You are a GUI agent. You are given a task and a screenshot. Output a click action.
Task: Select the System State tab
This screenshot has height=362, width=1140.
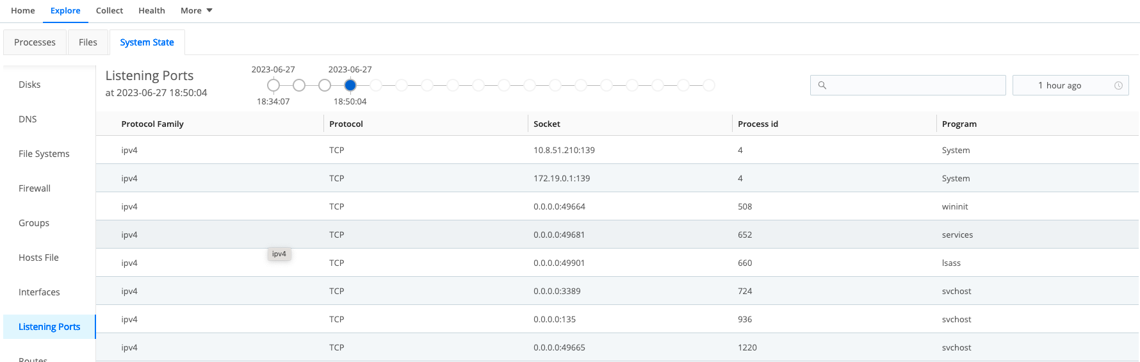point(147,42)
